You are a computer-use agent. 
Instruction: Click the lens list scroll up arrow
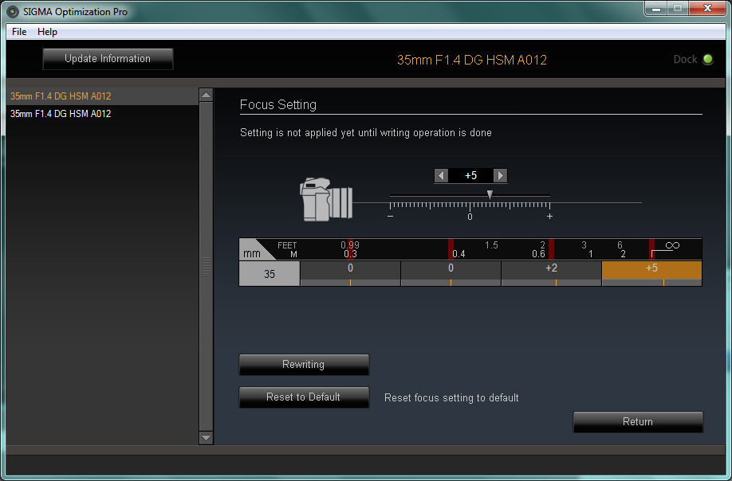tap(206, 95)
